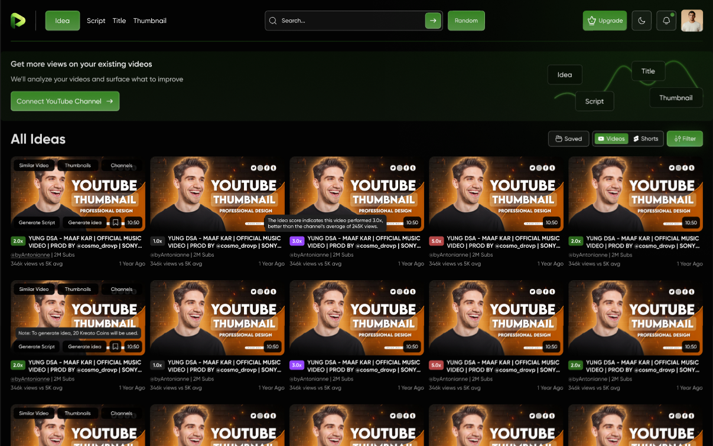Bookmark the second-row first video card
Viewport: 713px width, 446px height.
tap(116, 346)
